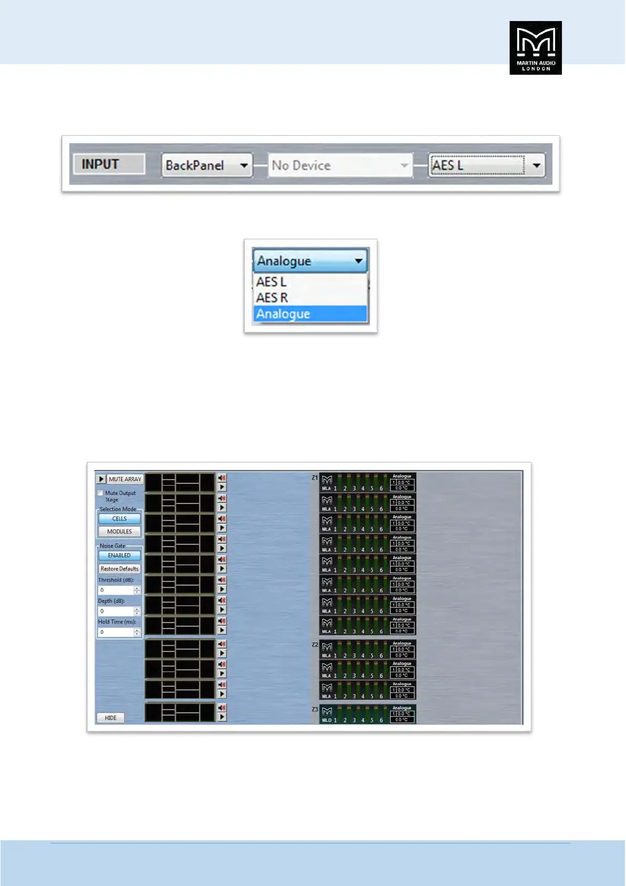Toggle the Noise Gate ENABLED button
Image resolution: width=626 pixels, height=886 pixels.
click(119, 556)
